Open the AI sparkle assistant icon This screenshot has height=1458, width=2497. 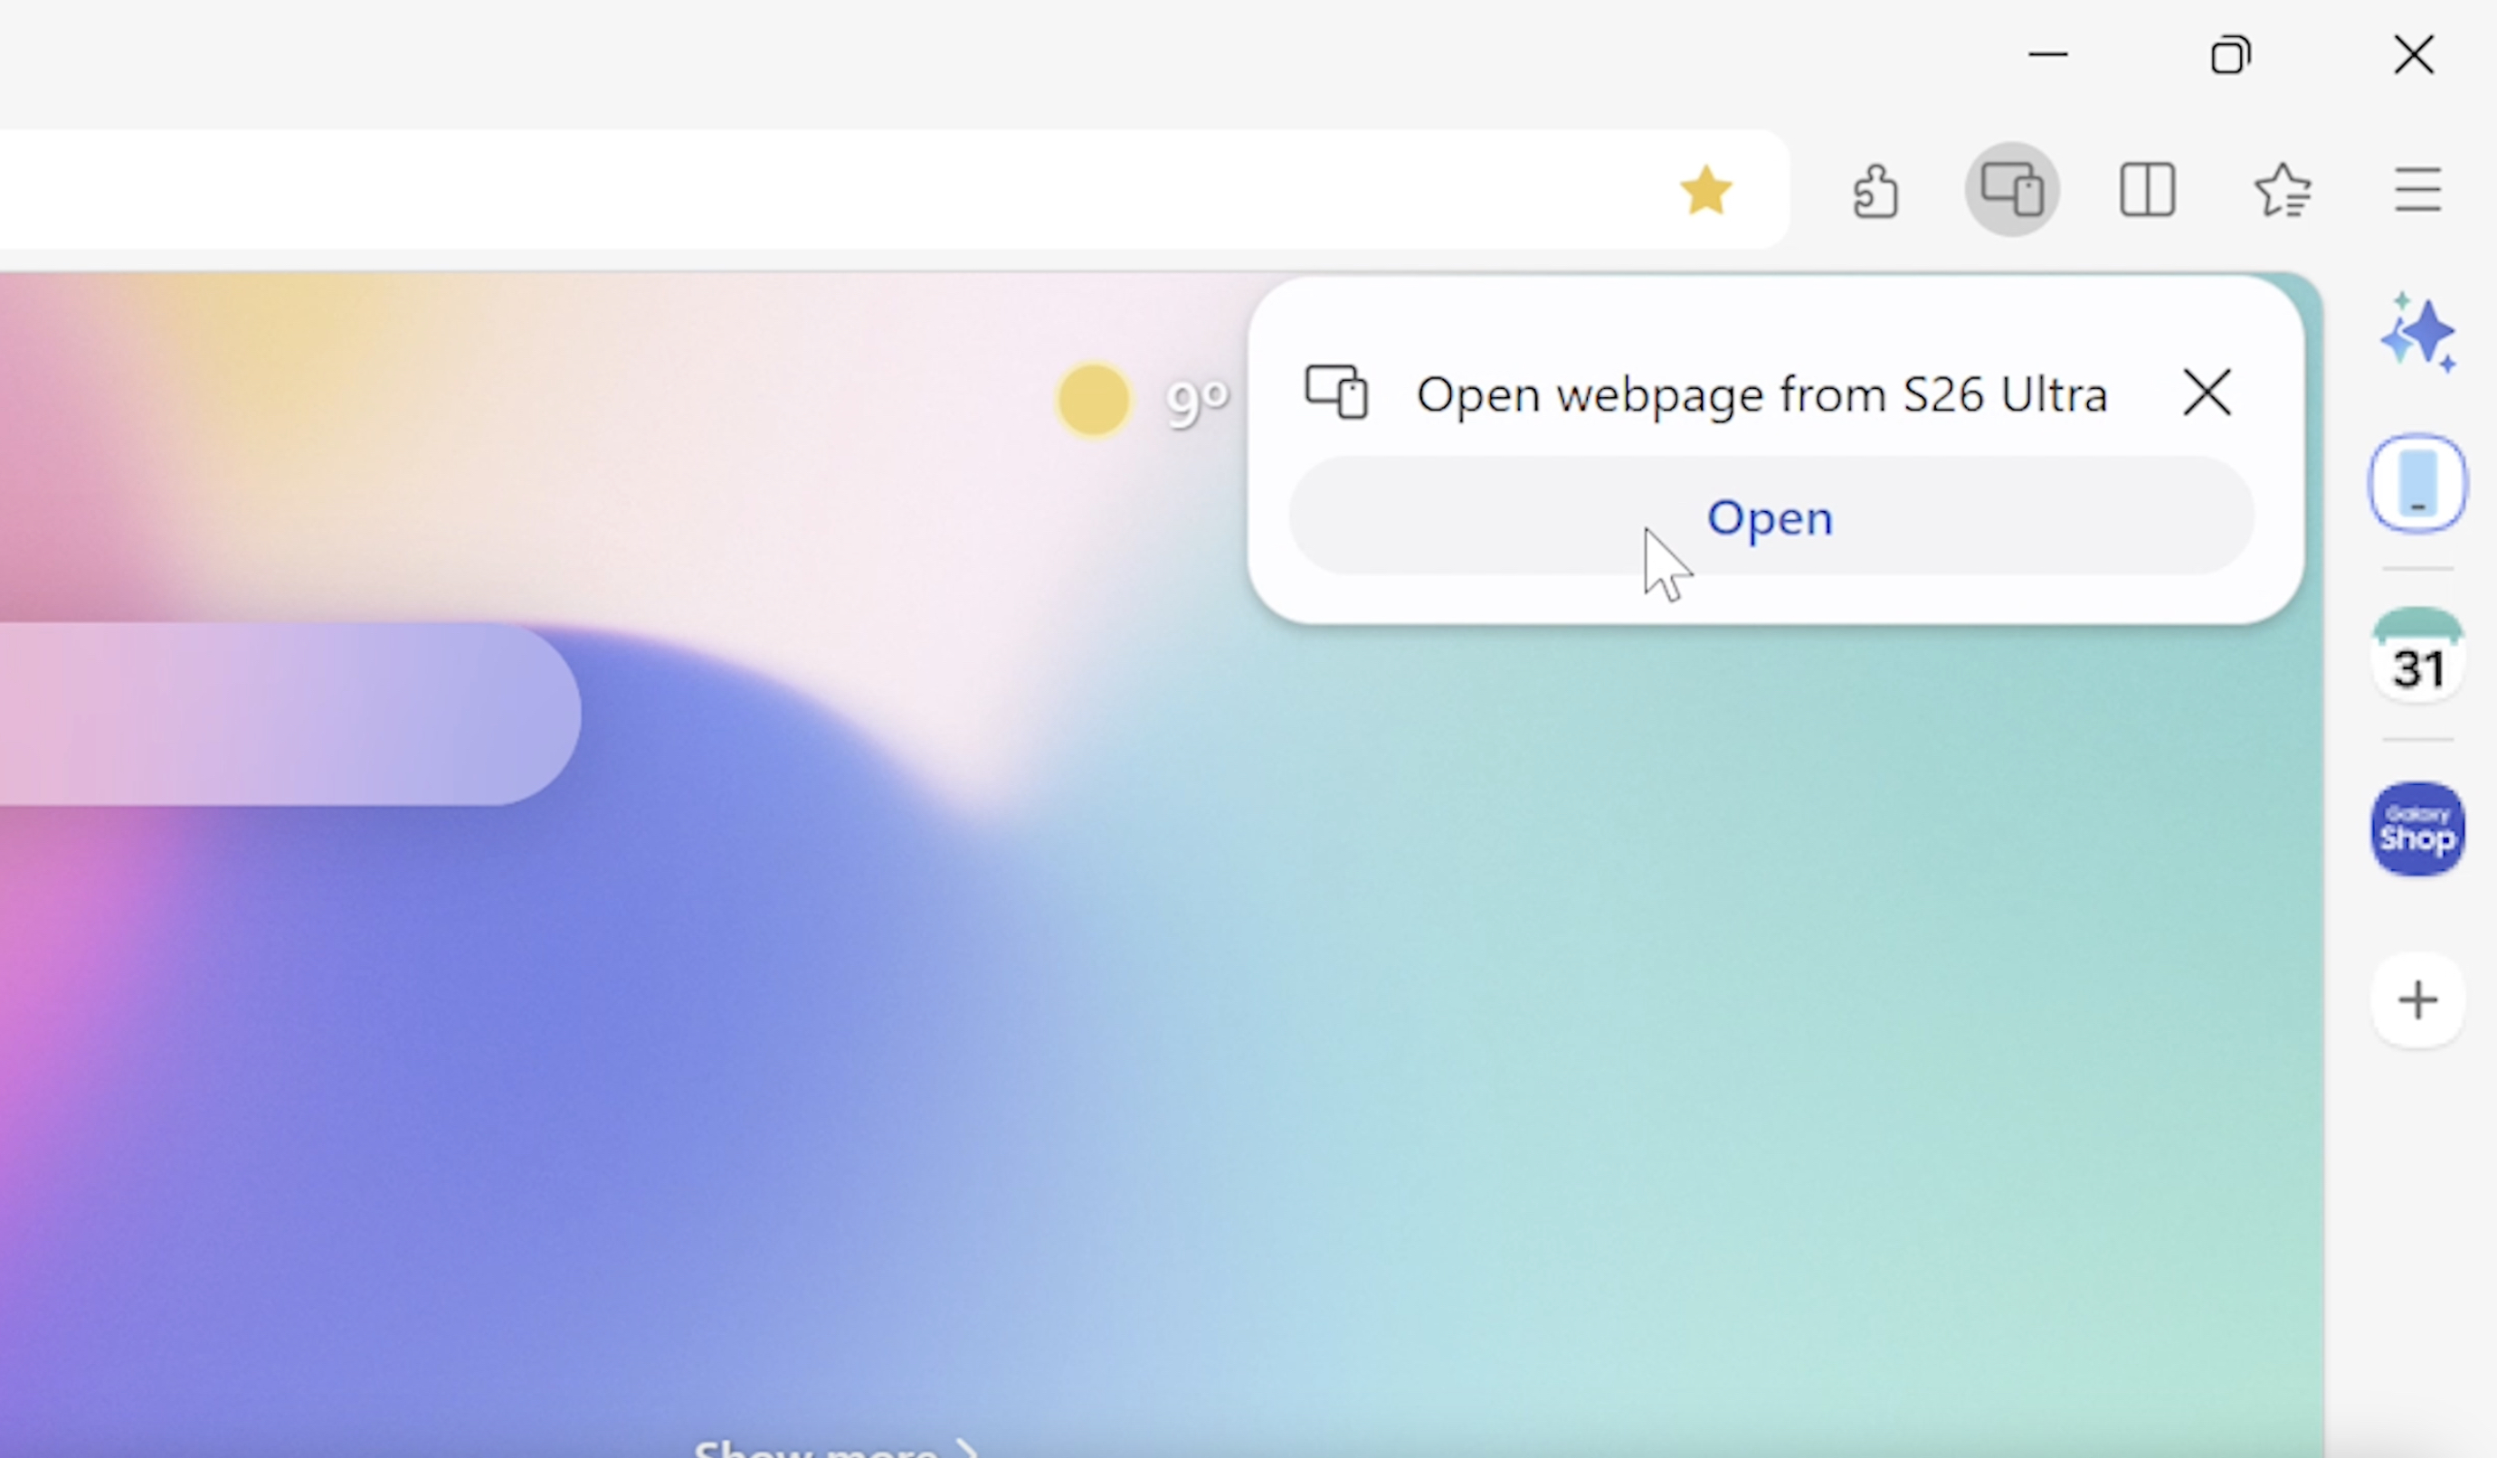point(2416,333)
